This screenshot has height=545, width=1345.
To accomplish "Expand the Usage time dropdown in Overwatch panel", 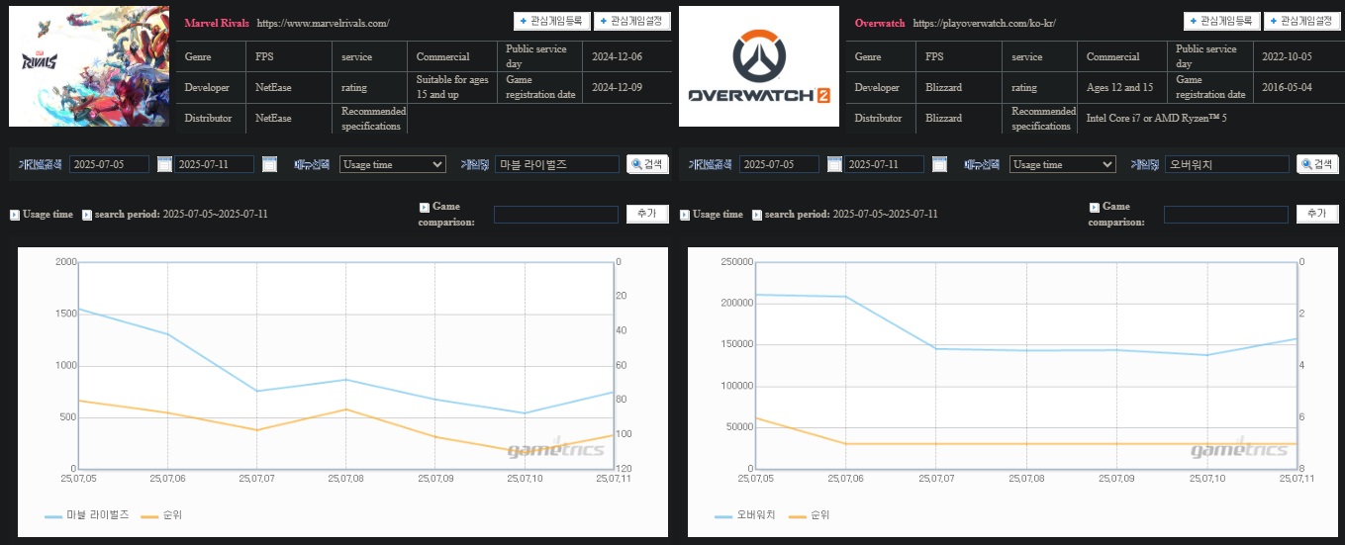I will coord(1063,164).
